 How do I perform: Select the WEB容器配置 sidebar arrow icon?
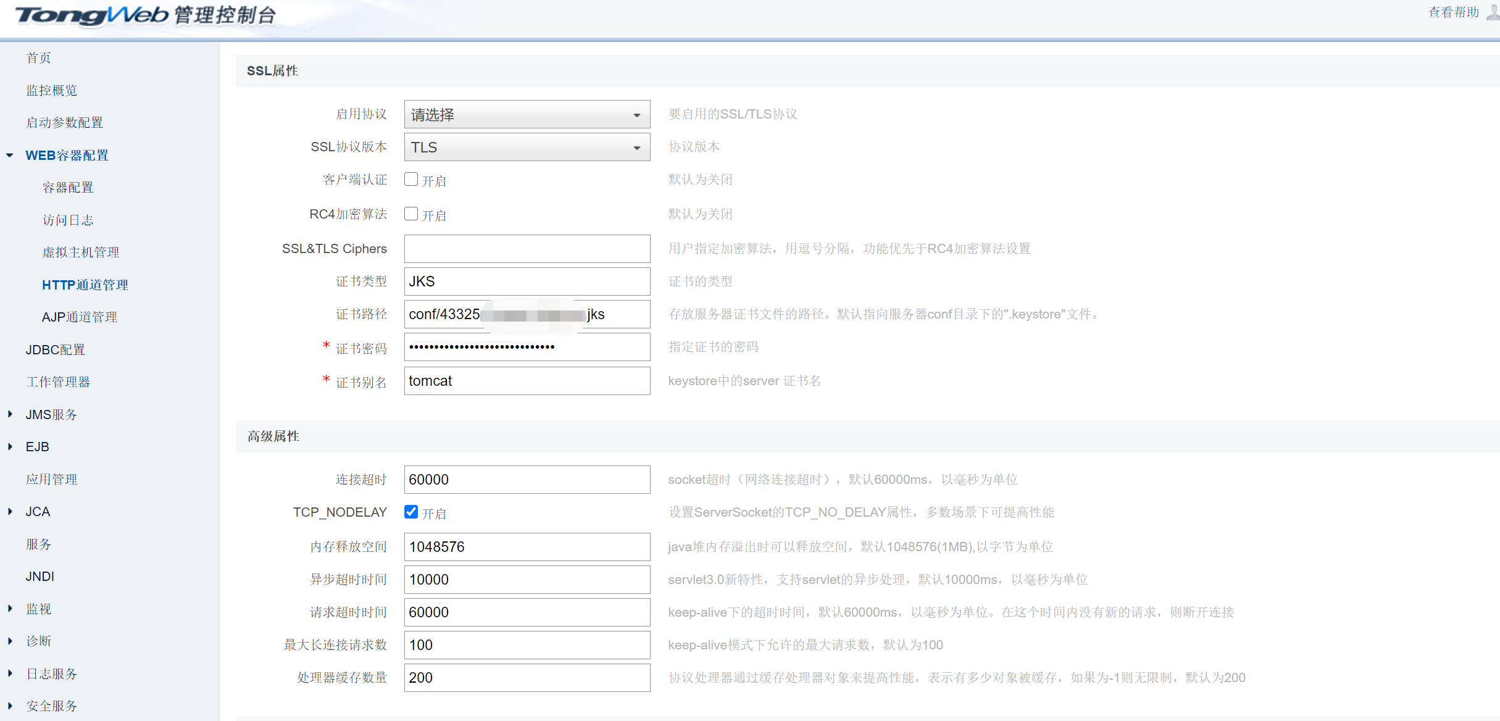(x=9, y=155)
